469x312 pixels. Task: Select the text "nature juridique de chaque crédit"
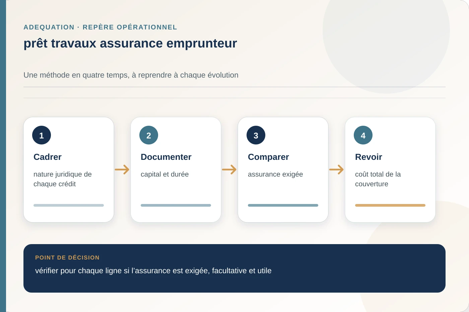tap(63, 179)
